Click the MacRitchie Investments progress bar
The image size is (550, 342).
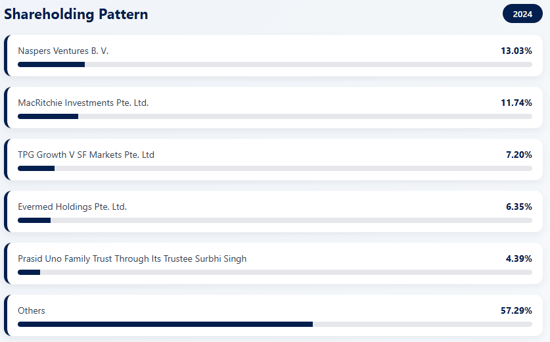tap(275, 116)
